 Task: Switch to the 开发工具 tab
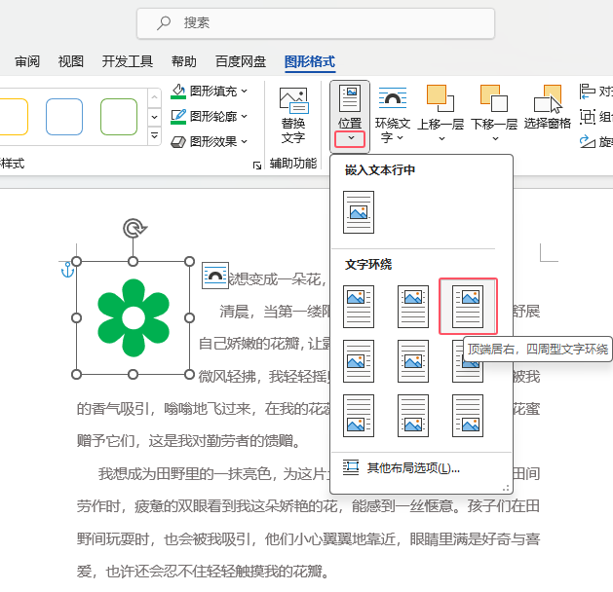click(128, 61)
